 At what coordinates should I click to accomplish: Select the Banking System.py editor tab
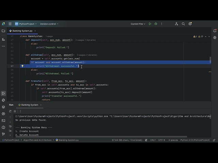[x=22, y=31]
